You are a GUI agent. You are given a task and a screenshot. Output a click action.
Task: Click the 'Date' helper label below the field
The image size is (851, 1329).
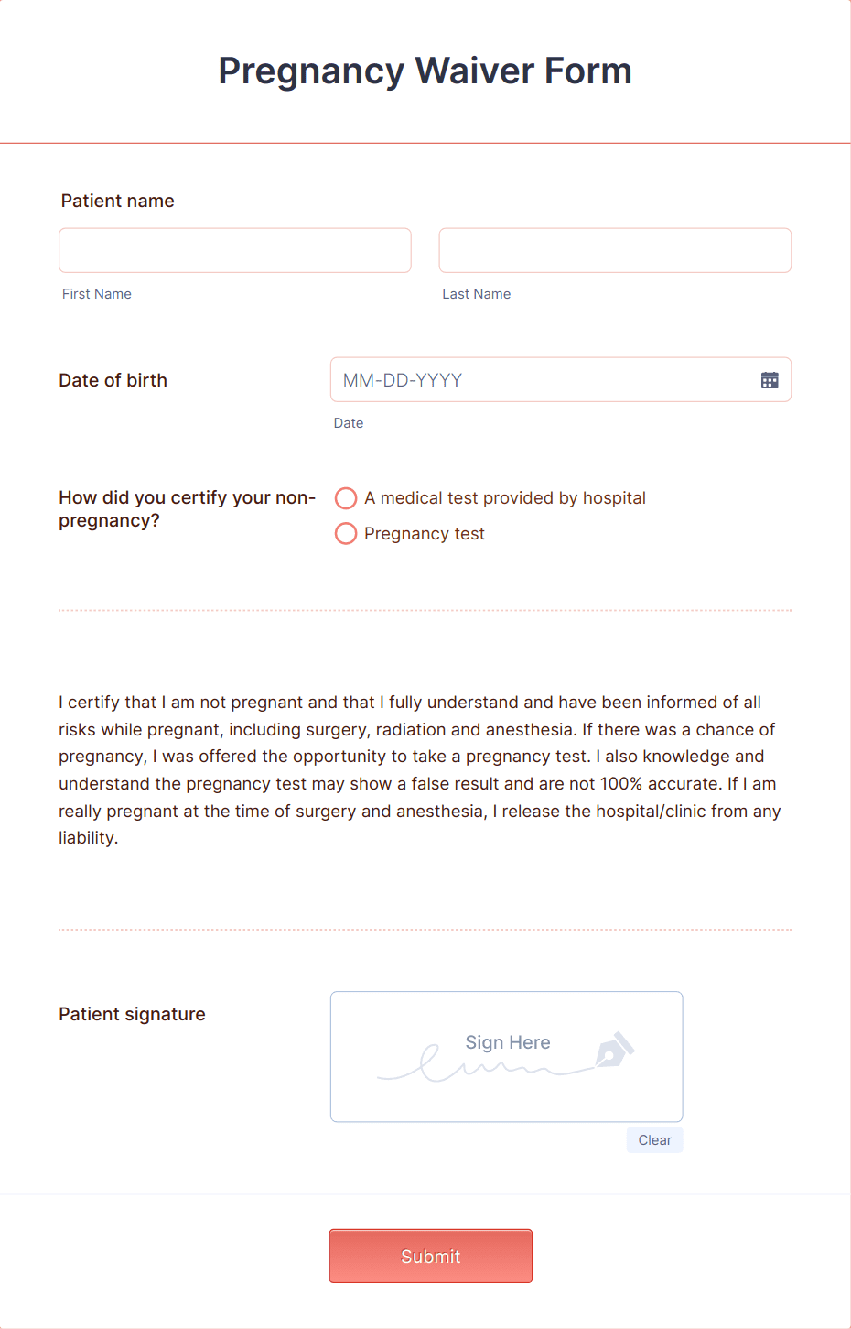point(349,423)
